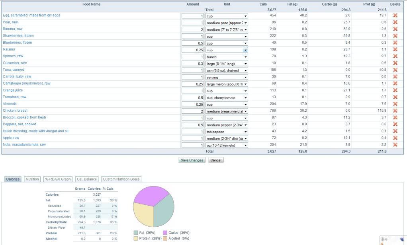Open unit dropdown for macadamia nuts
The image size is (407, 245).
(227, 145)
